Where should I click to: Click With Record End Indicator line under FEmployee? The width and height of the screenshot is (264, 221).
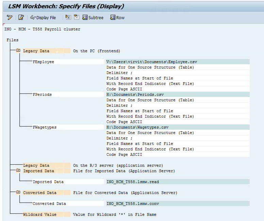[x=178, y=84]
